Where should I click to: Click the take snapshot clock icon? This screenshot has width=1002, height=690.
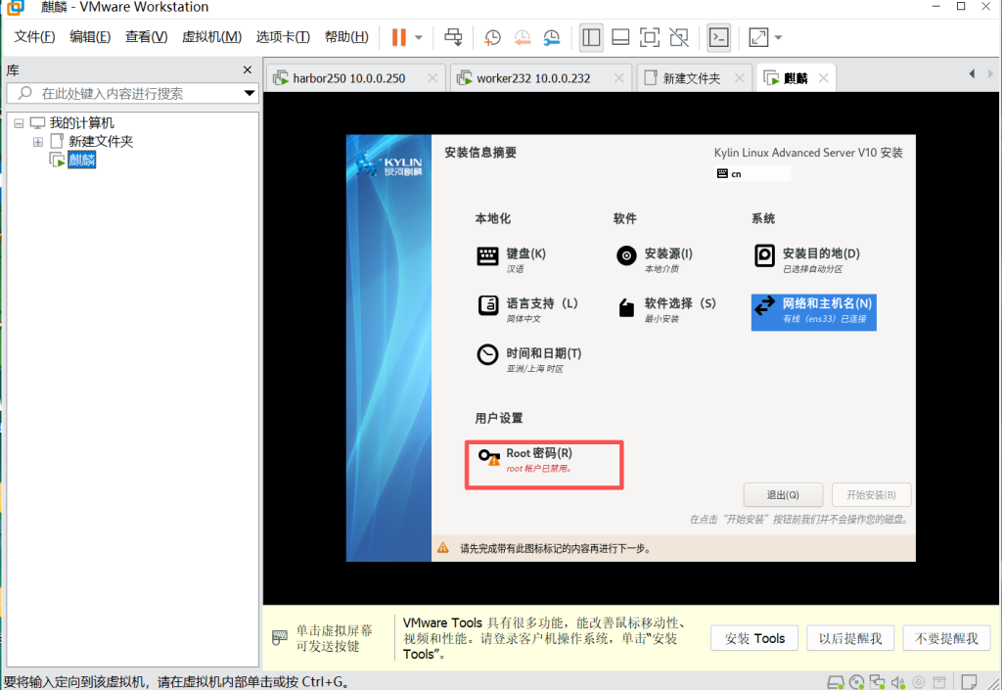[492, 37]
